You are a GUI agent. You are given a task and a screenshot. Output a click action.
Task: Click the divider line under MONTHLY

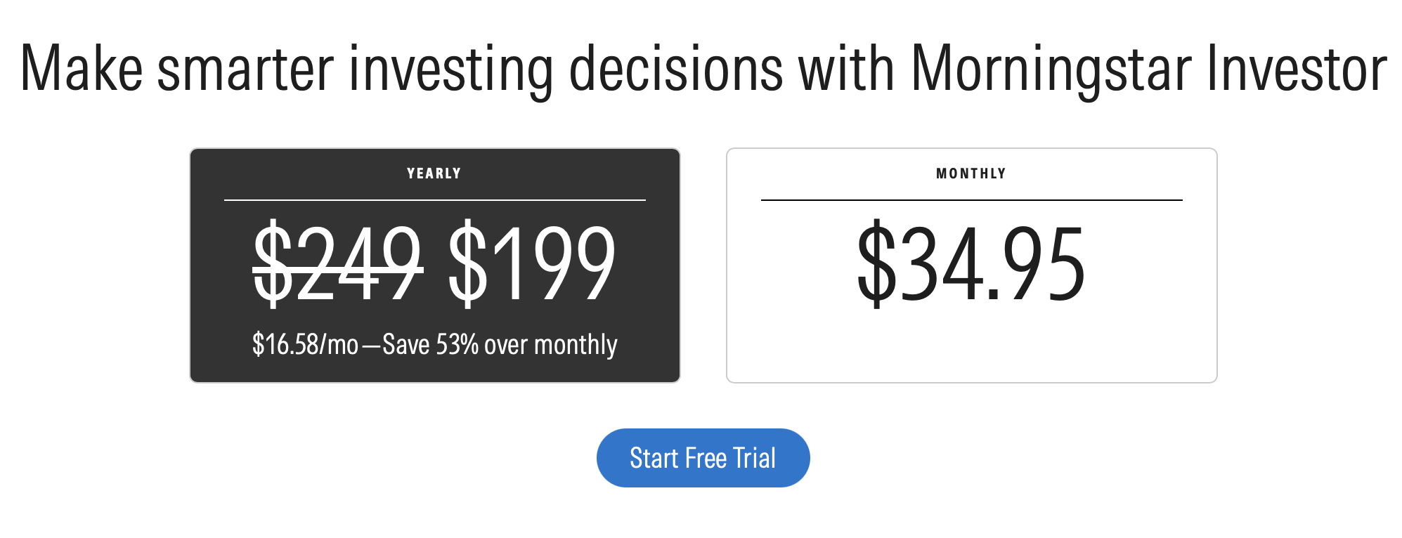coord(971,200)
